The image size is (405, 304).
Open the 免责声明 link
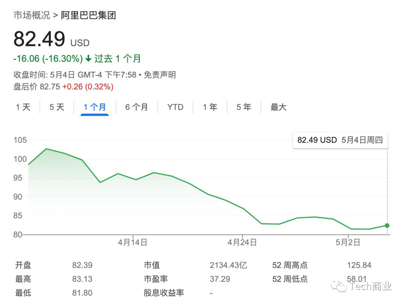(160, 75)
